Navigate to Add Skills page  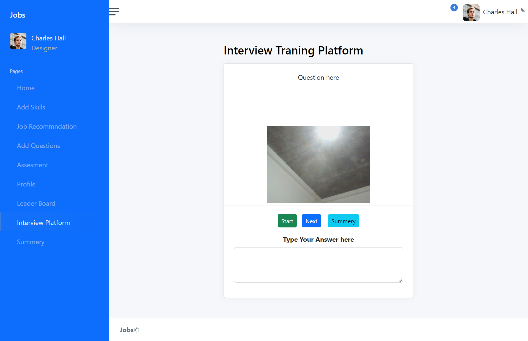coord(31,107)
